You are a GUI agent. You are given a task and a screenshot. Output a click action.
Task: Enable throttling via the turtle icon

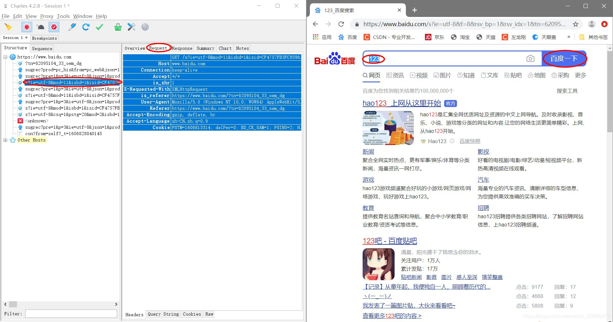point(40,27)
